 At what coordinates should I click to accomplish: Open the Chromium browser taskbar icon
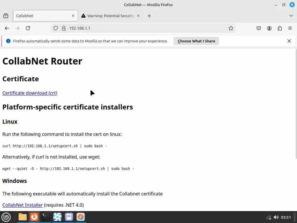[x=81, y=217]
